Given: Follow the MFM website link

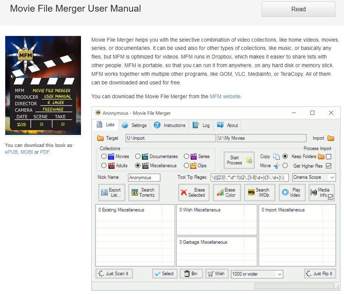Looking at the screenshot, I should pyautogui.click(x=225, y=96).
